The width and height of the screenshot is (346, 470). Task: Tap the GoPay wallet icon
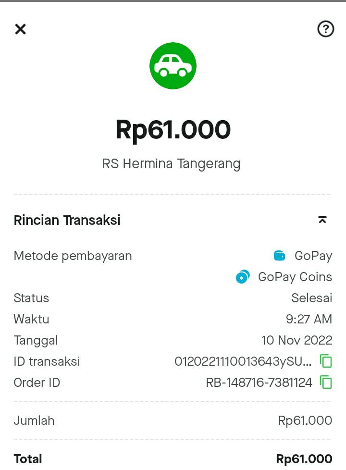pos(280,256)
